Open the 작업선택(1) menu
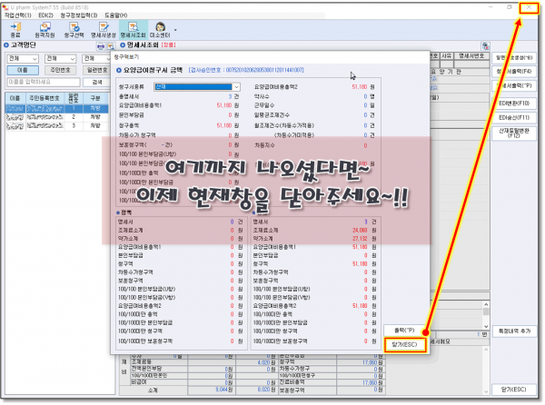Screen dimensions: 545x405 click(x=17, y=15)
